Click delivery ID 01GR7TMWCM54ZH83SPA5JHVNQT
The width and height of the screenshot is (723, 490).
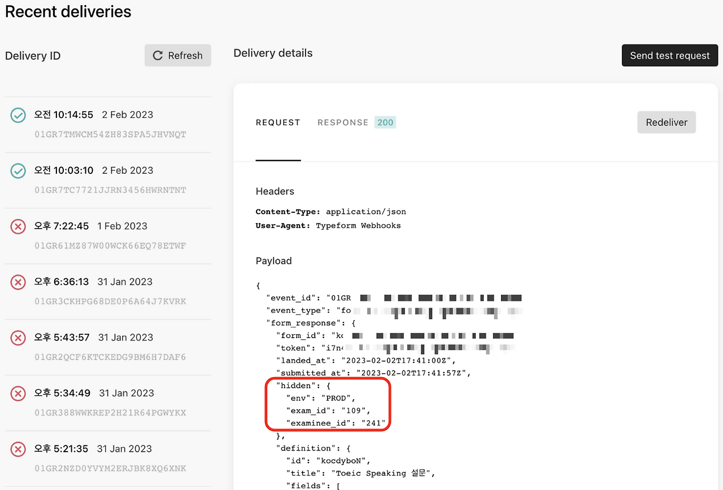[x=110, y=135]
